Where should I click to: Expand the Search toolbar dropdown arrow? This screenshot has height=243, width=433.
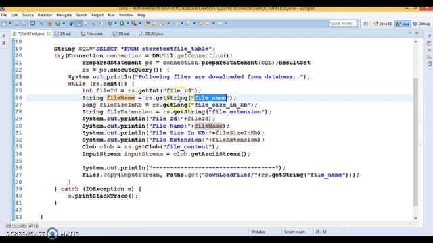(168, 24)
